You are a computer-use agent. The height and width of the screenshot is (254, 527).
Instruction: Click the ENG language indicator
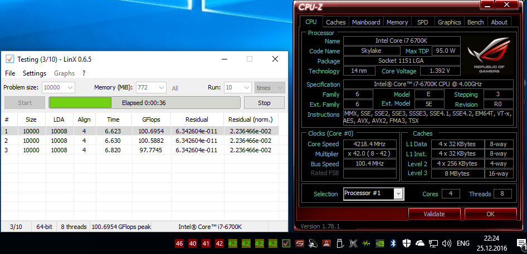pos(463,243)
